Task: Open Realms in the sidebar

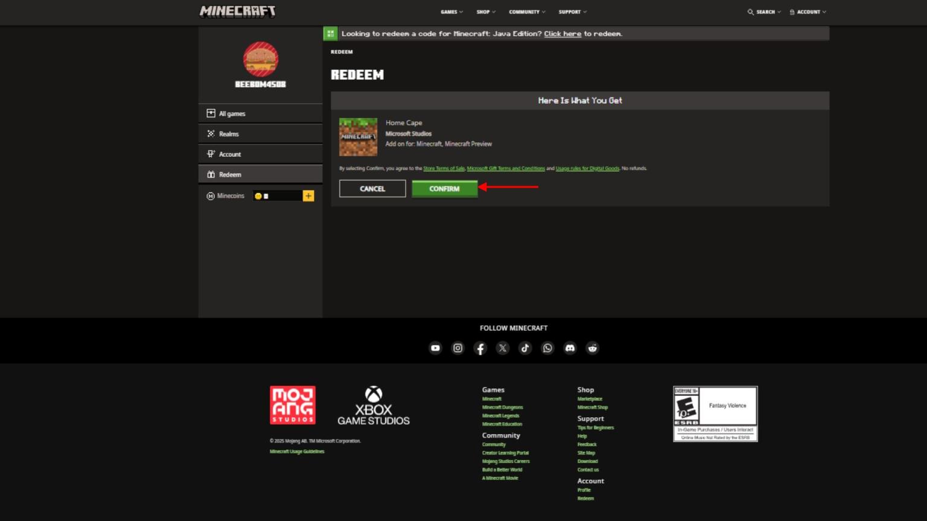Action: pos(229,134)
